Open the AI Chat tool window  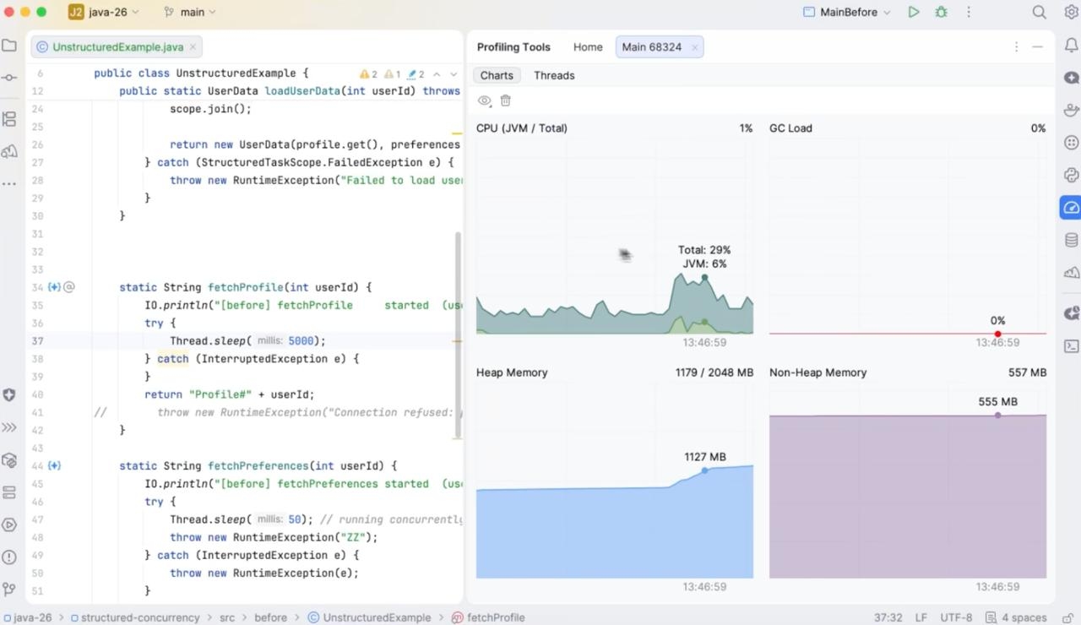click(1072, 78)
